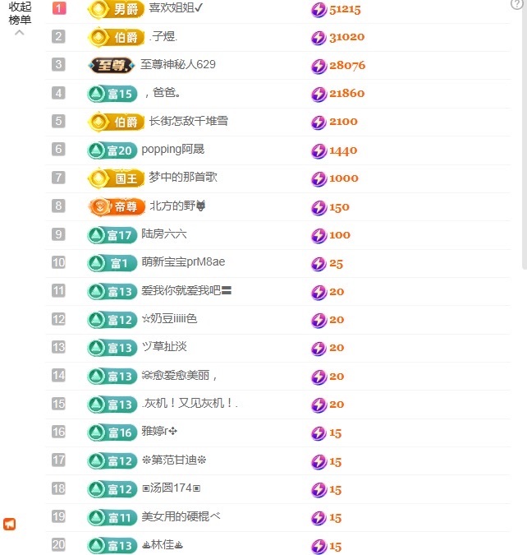This screenshot has width=527, height=555.
Task: Click the lightning icon beside 21860
Action: coord(318,95)
